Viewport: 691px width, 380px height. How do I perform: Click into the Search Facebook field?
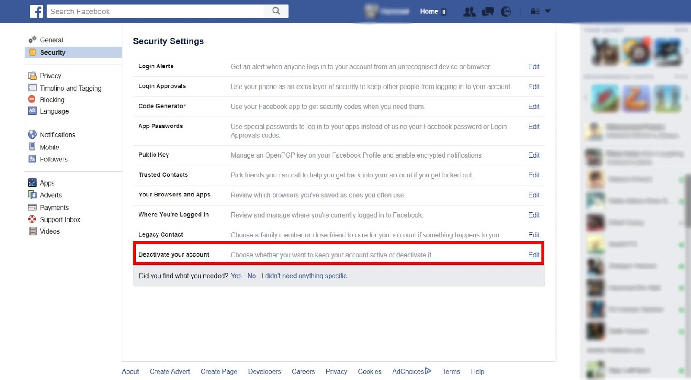[155, 11]
